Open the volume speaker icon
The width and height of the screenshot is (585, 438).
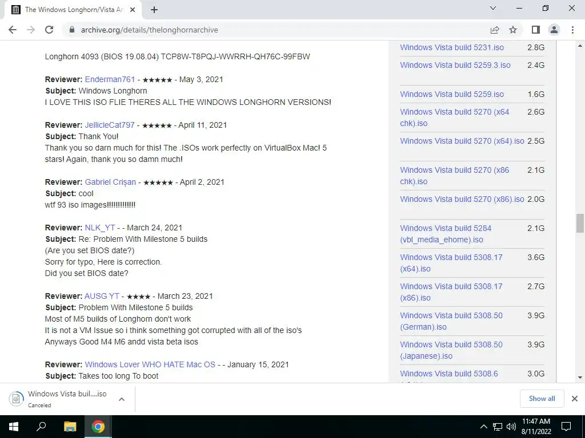[x=511, y=427]
